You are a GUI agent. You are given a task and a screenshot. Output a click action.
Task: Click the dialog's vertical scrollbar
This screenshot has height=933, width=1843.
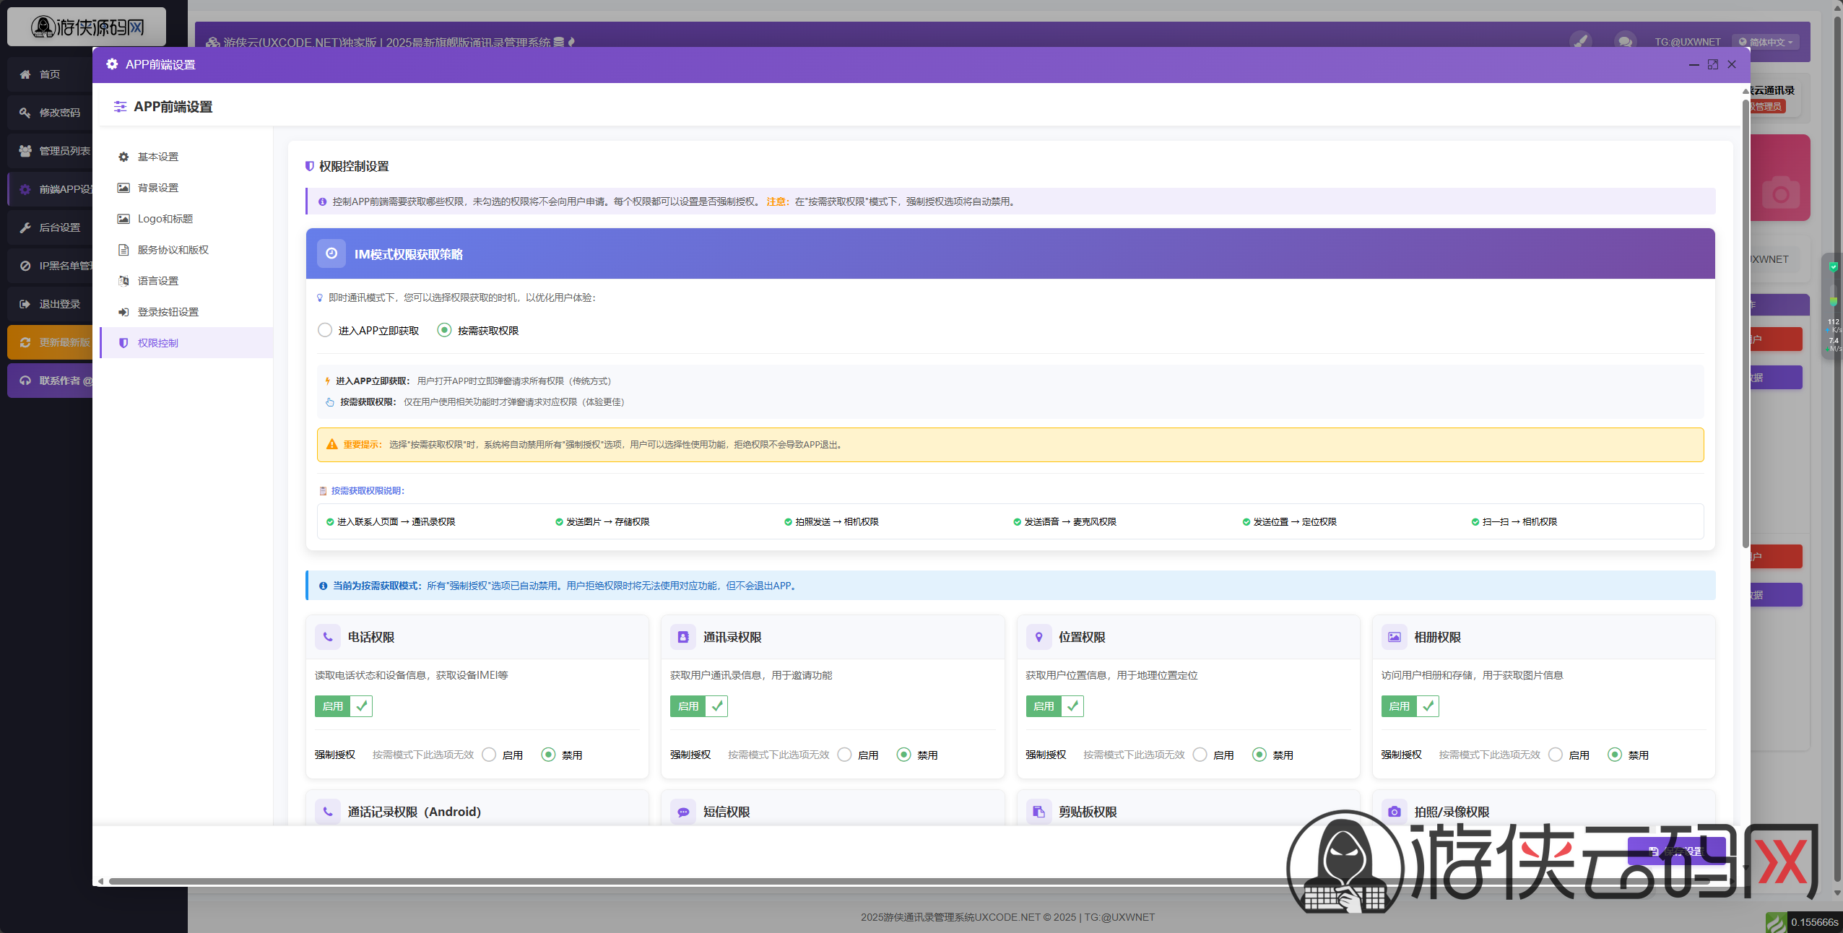(1746, 325)
